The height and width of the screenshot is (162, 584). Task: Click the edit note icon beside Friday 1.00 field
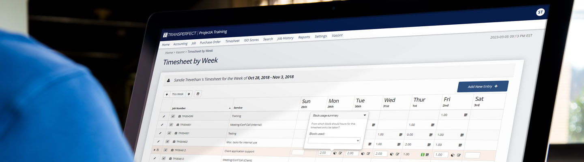pos(459,155)
